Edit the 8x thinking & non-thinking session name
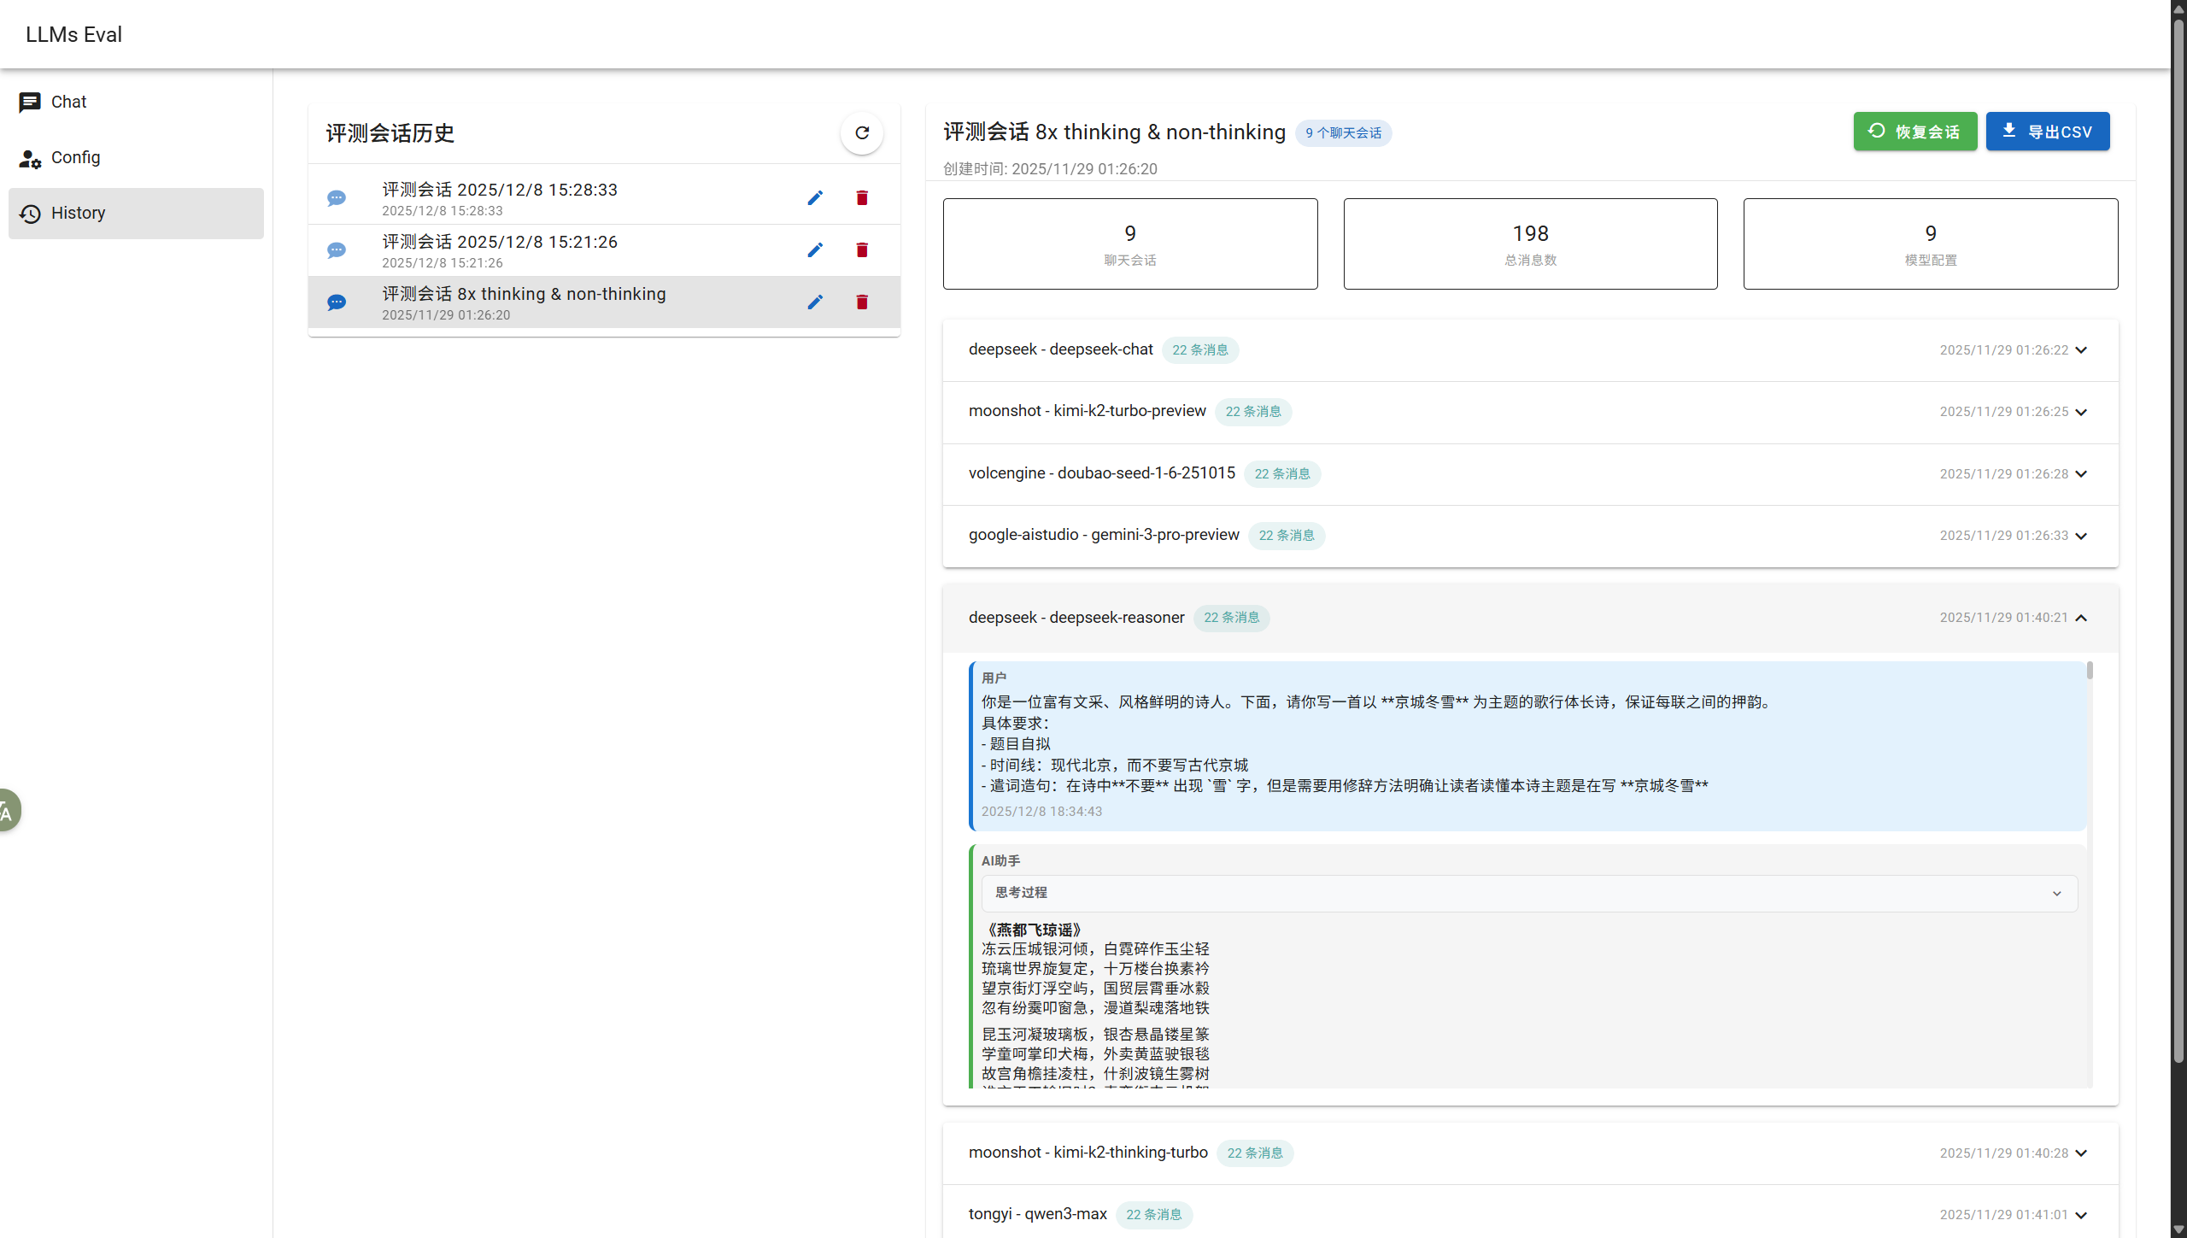 pyautogui.click(x=815, y=302)
